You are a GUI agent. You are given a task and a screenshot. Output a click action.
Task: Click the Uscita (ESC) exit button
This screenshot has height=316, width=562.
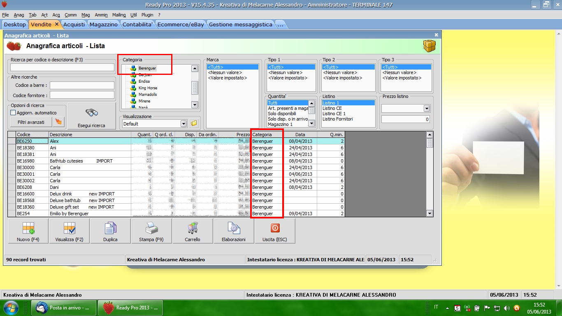click(x=275, y=231)
